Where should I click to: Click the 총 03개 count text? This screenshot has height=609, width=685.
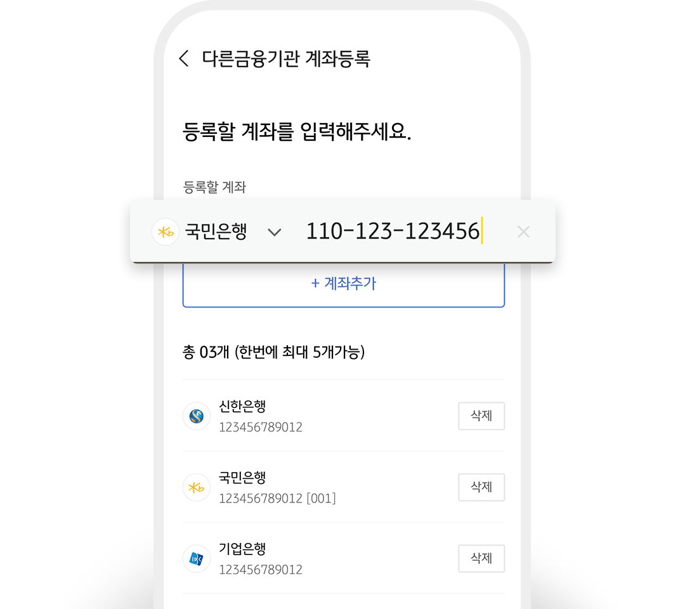click(205, 352)
